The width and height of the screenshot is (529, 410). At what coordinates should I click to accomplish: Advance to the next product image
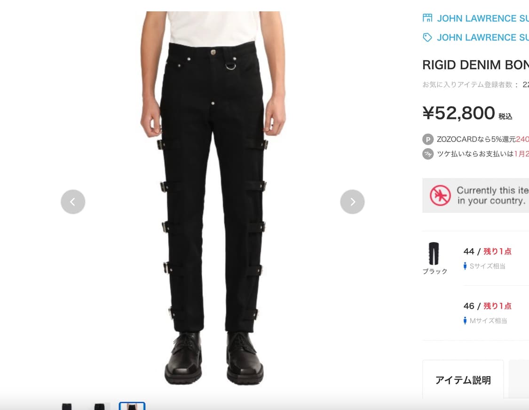click(352, 202)
